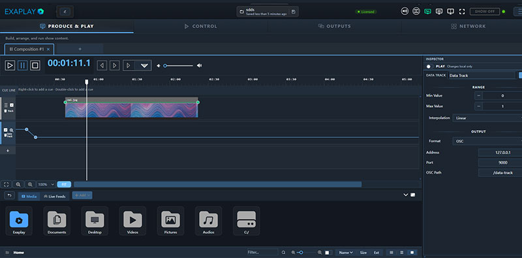This screenshot has width=522, height=258.
Task: Click the timeline fullscreen expand icon
Action: (x=7, y=184)
